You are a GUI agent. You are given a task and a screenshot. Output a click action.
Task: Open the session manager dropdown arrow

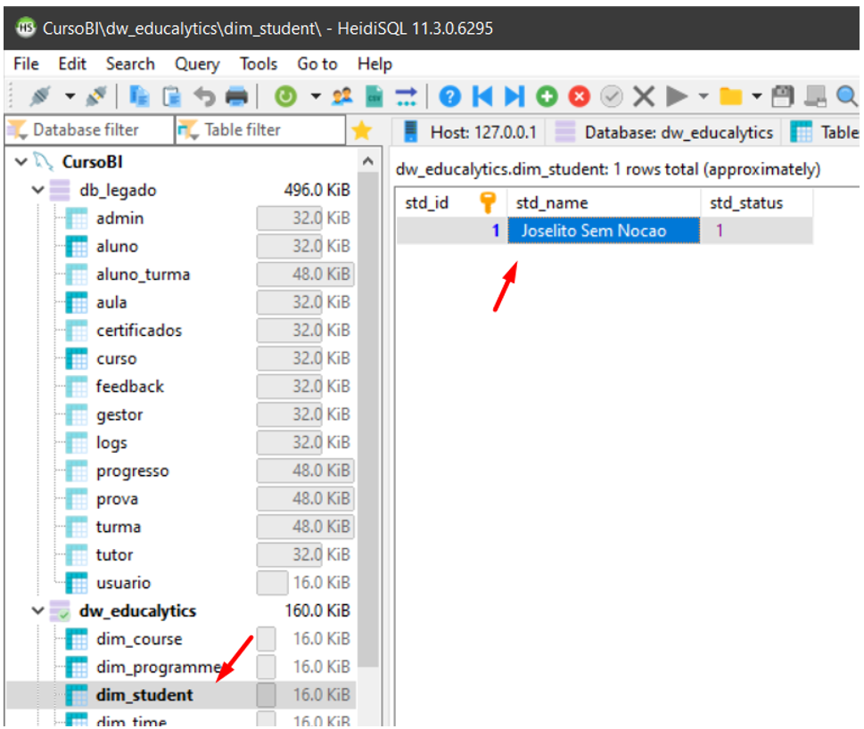(x=70, y=96)
